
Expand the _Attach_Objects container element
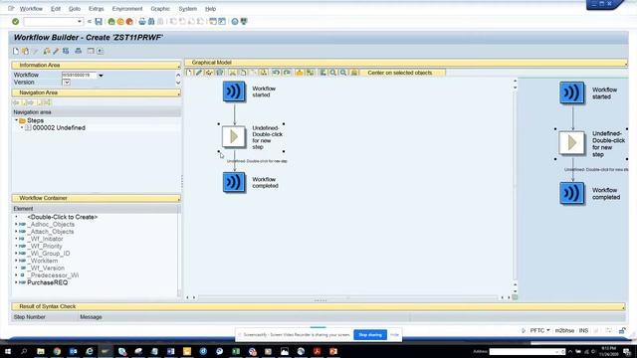(x=16, y=232)
